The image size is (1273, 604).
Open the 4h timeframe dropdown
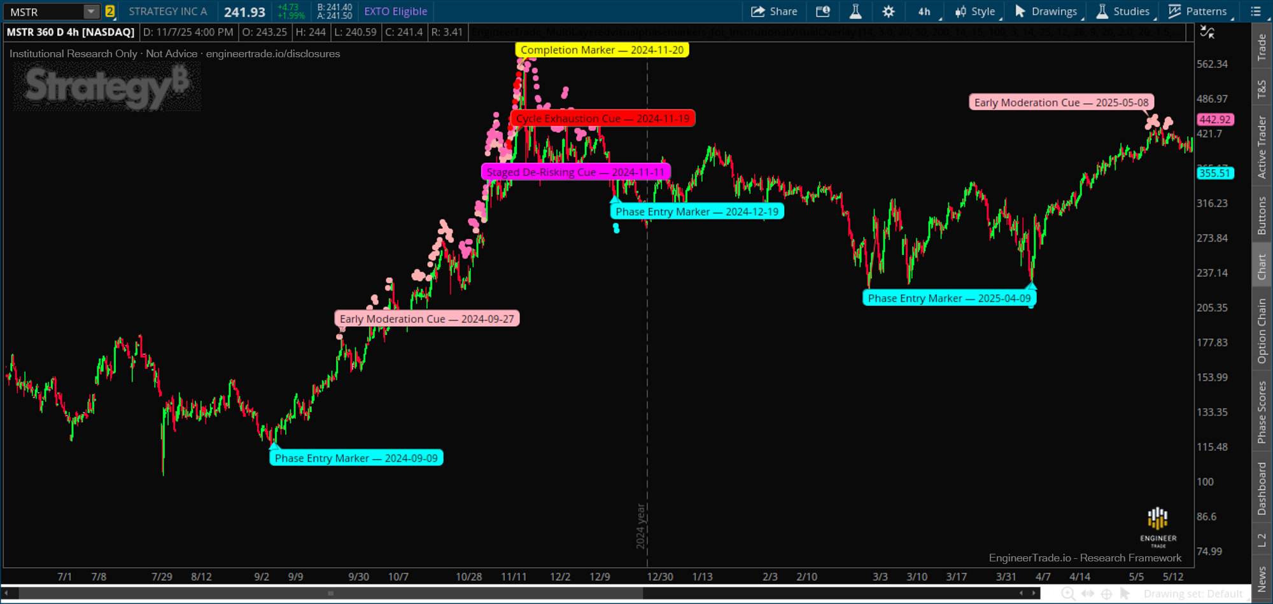(x=925, y=11)
